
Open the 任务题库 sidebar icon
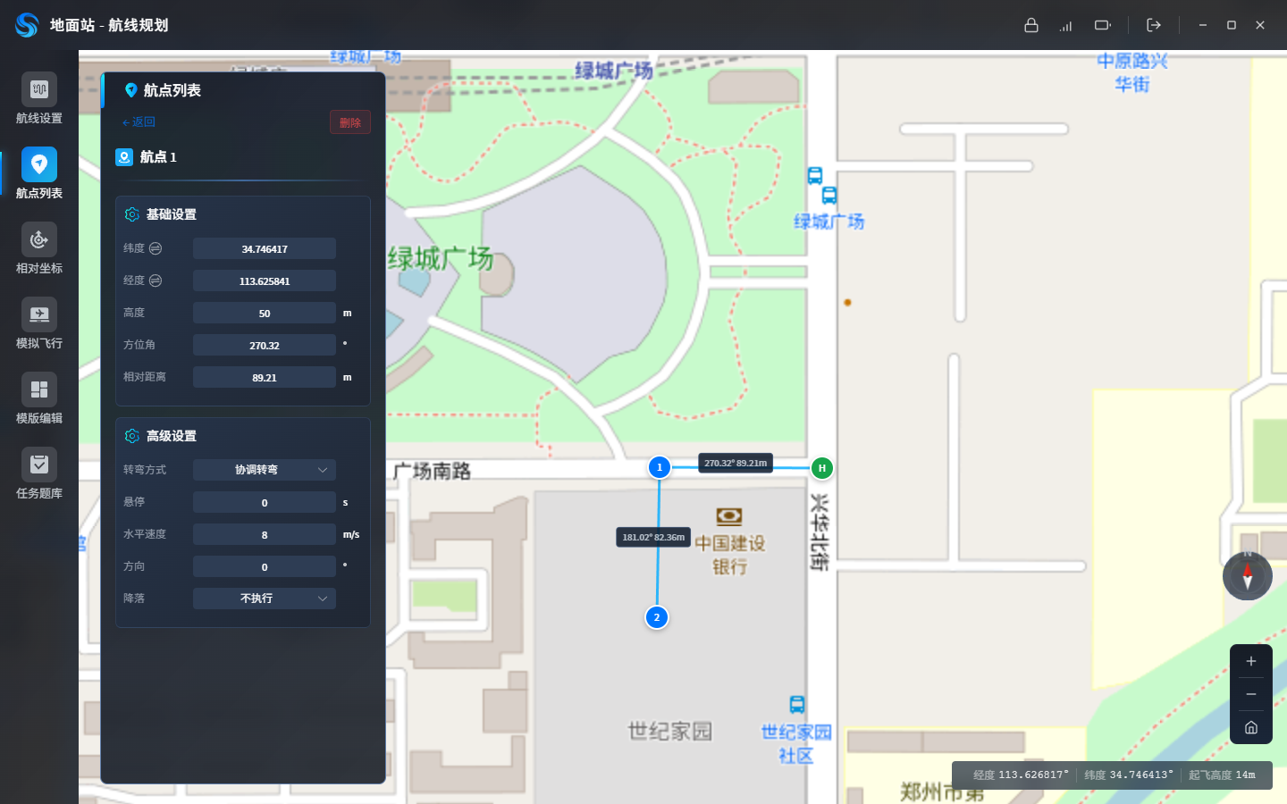coord(39,473)
